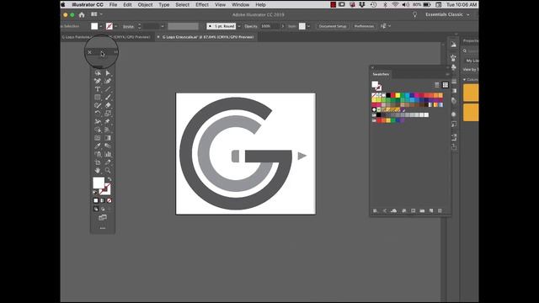Open the workspace Essentials Classic dropdown
The height and width of the screenshot is (303, 539).
(447, 14)
